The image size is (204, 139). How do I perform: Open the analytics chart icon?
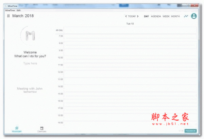(186, 16)
